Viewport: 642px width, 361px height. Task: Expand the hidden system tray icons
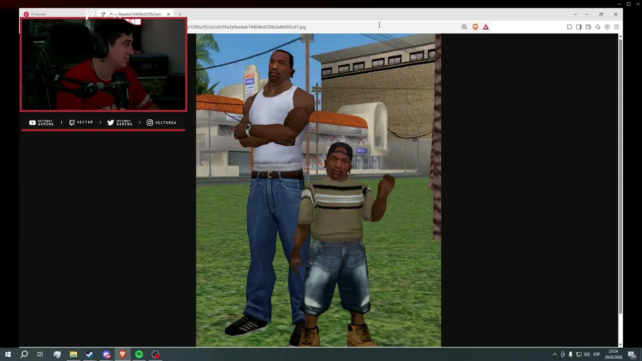click(x=554, y=354)
